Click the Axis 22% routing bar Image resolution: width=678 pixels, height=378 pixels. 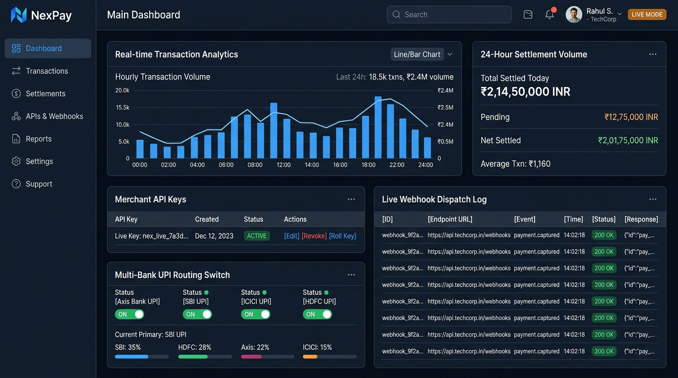coord(268,356)
